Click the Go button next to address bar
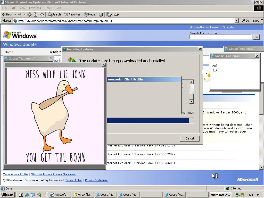The height and width of the screenshot is (198, 264). pos(245,21)
